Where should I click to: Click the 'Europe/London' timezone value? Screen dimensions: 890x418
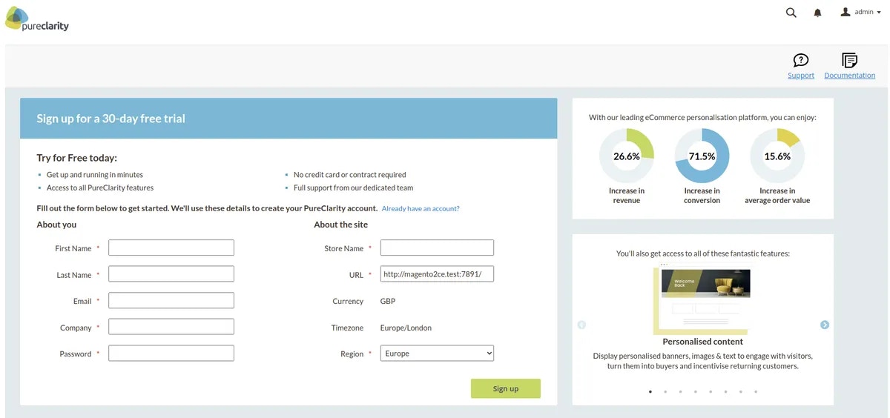(406, 328)
